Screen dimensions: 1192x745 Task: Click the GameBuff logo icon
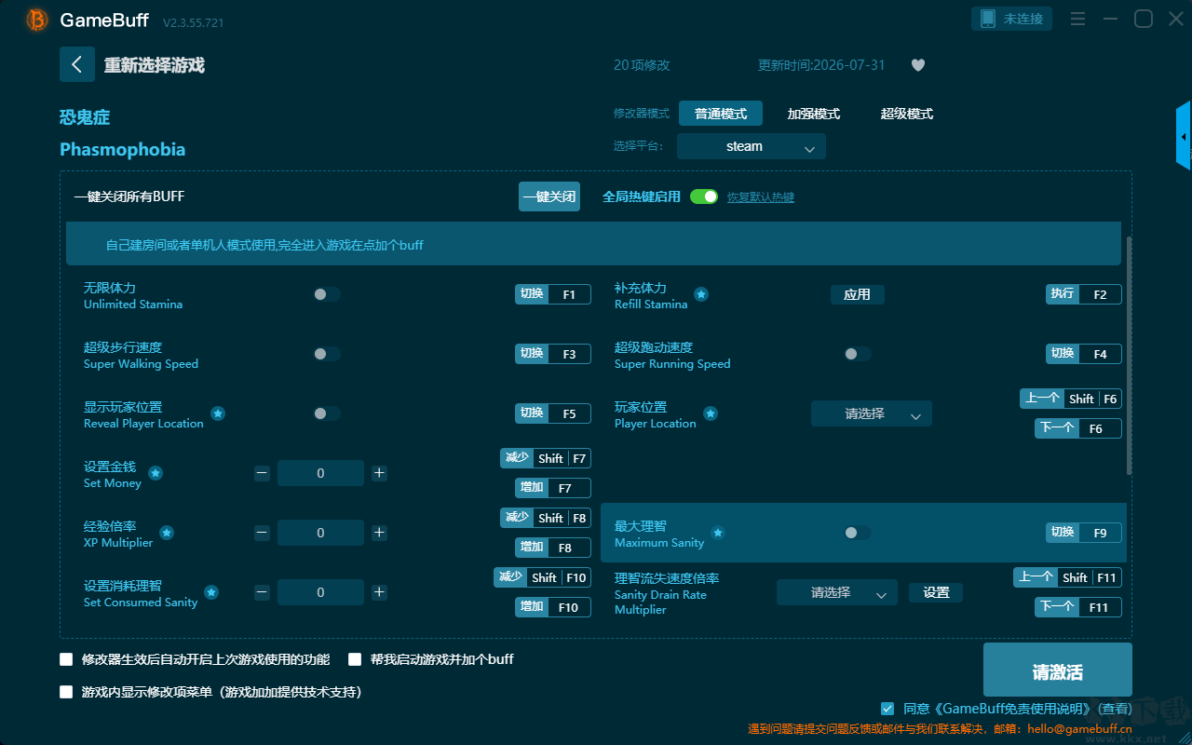[x=37, y=20]
